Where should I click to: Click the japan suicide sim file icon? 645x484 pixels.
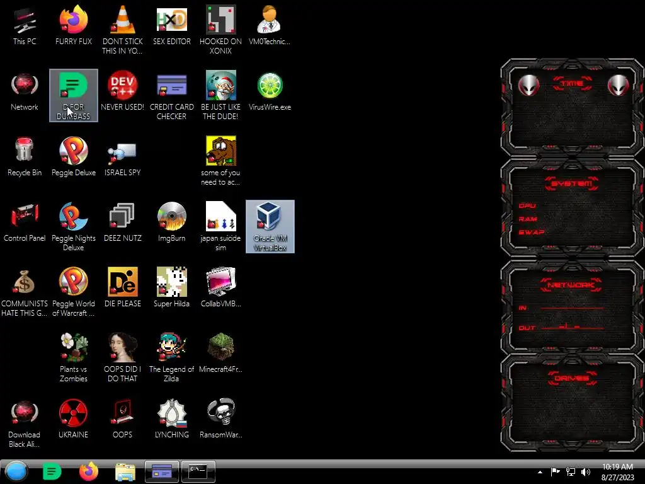click(x=220, y=226)
